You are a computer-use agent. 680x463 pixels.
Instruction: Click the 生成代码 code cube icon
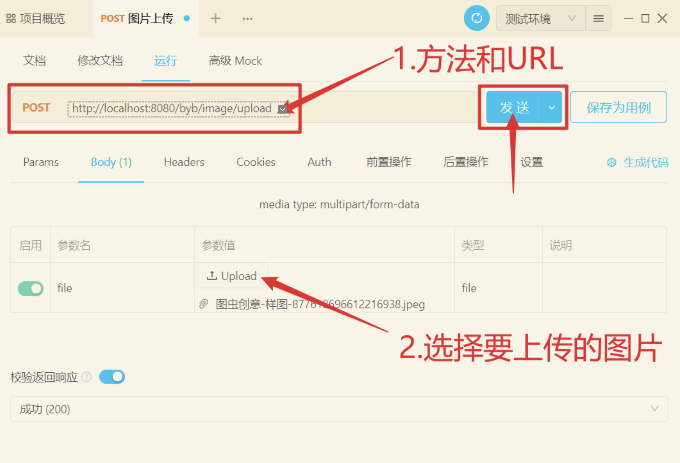click(x=611, y=162)
